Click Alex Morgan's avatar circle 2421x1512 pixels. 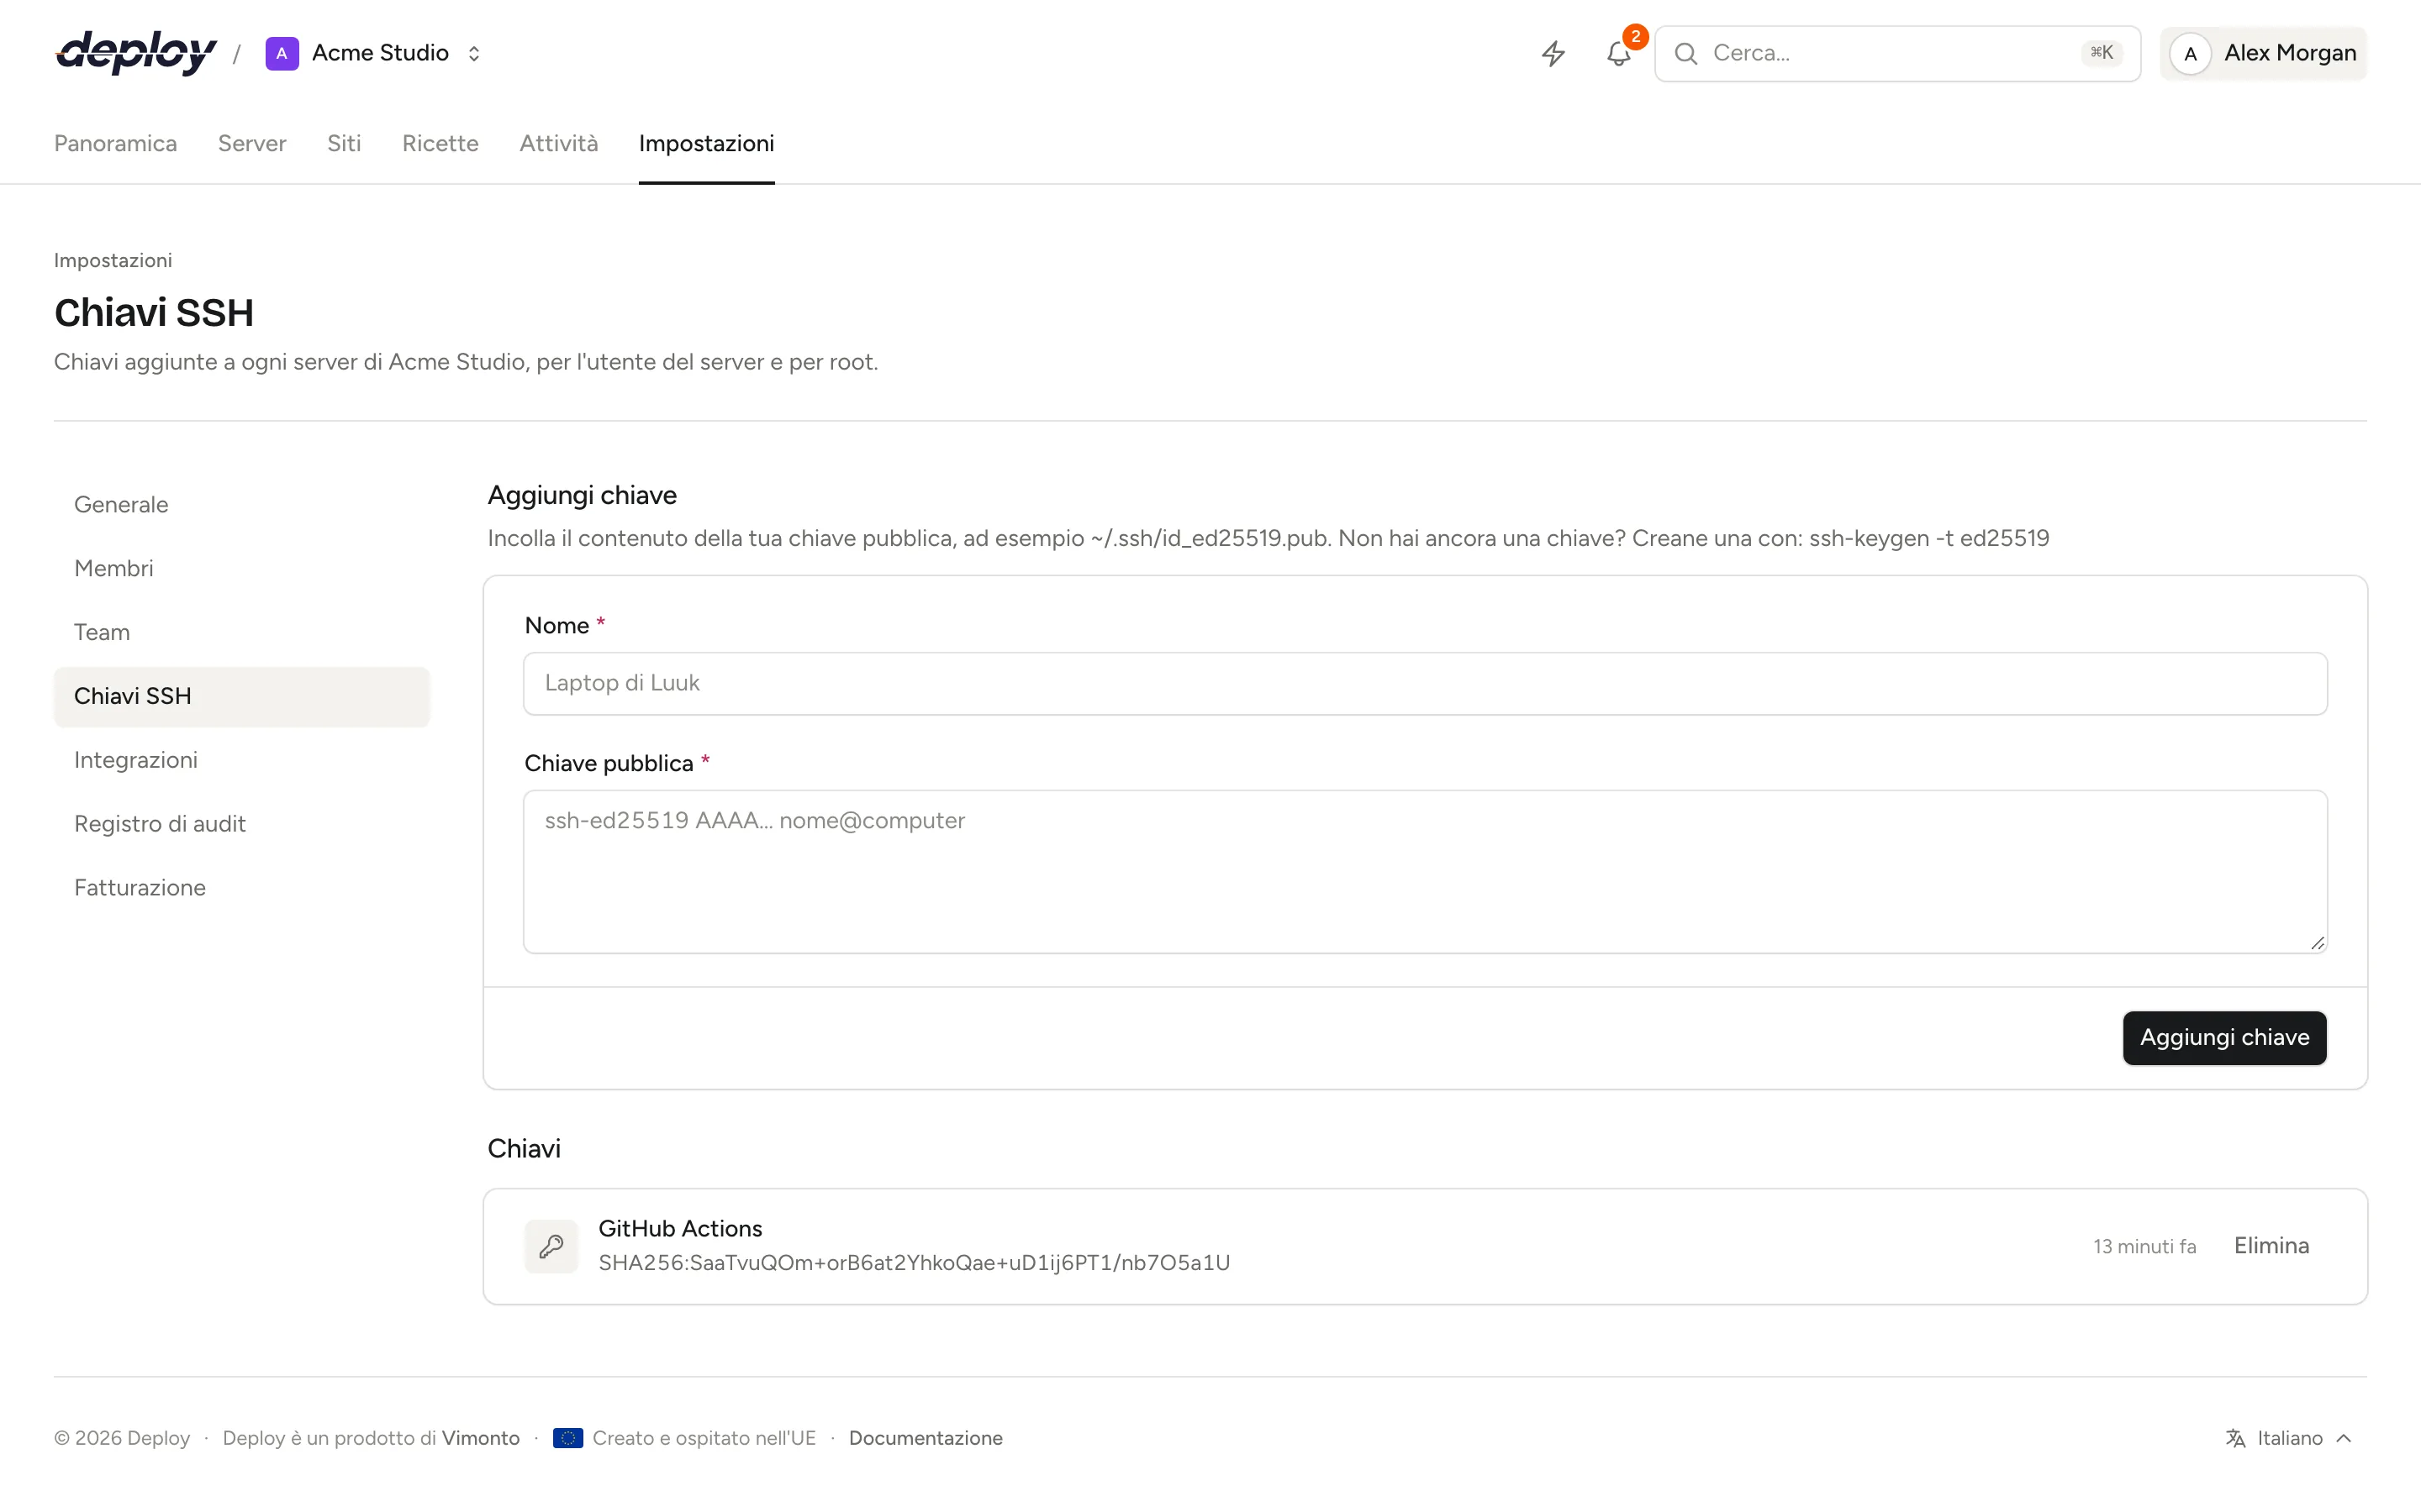click(x=2190, y=53)
